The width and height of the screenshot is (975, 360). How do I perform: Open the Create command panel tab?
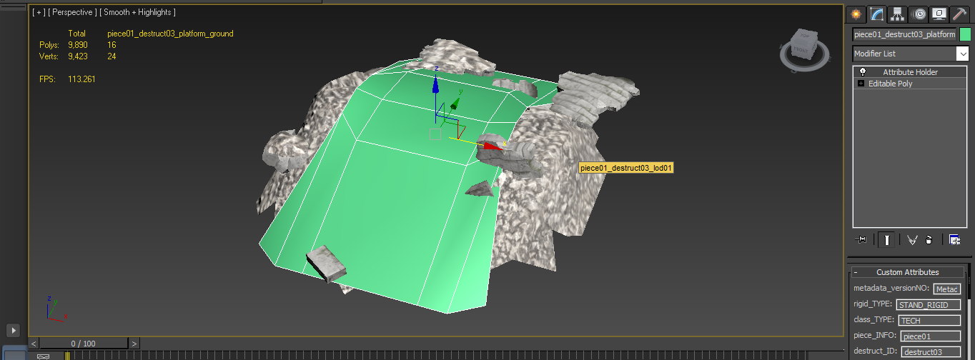(x=856, y=14)
